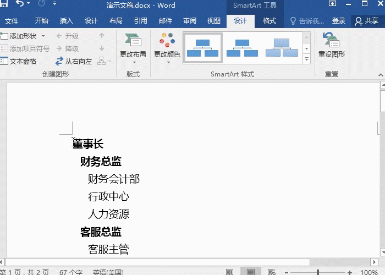Switch to the 插入 tab
385x275 pixels.
(67, 21)
